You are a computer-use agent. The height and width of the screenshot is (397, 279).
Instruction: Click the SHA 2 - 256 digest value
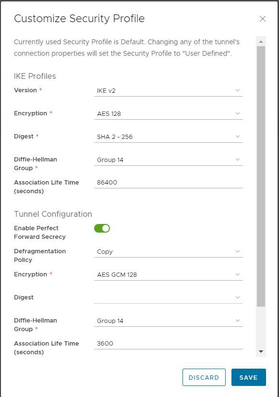click(115, 136)
